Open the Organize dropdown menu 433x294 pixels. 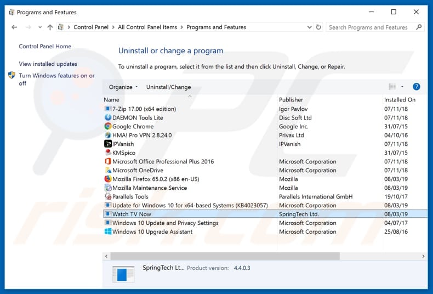[x=123, y=87]
